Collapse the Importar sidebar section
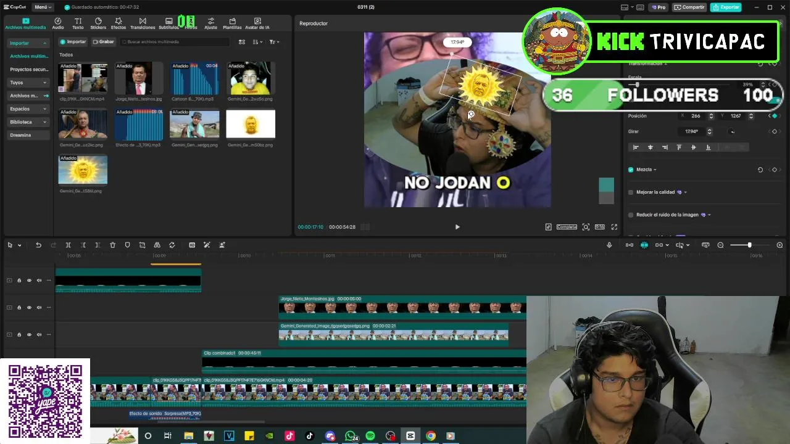 click(28, 43)
